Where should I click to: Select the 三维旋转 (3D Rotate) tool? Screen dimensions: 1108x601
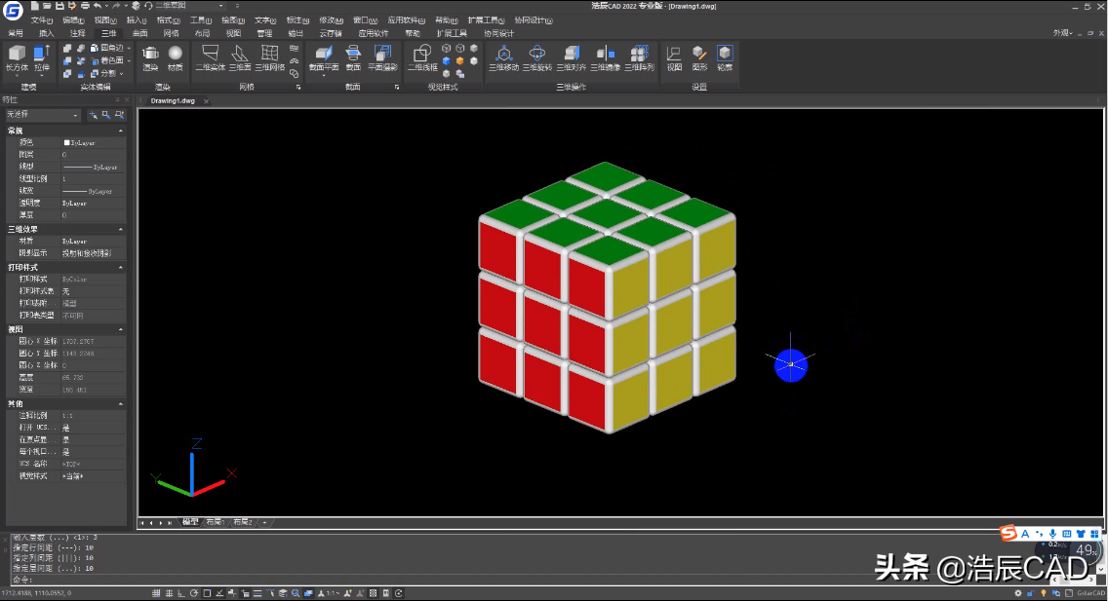click(537, 57)
